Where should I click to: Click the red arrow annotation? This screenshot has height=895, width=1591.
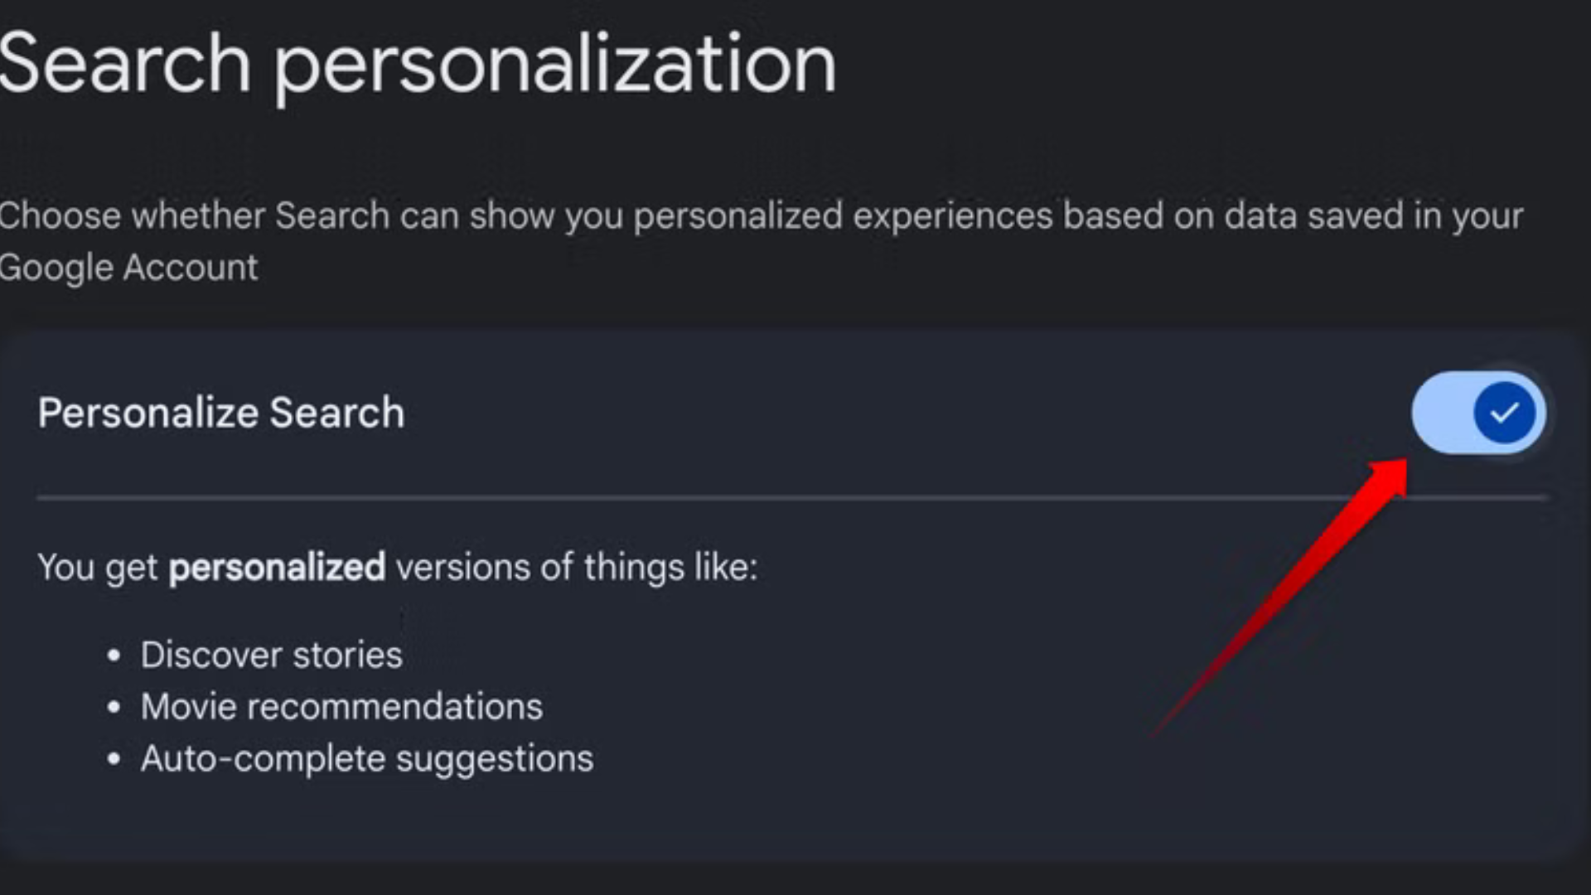tap(1293, 588)
